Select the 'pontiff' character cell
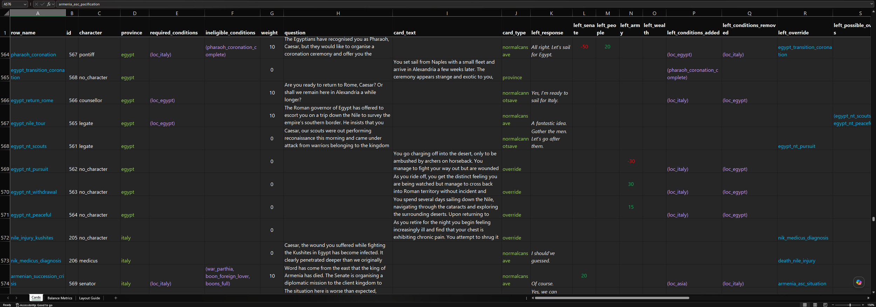The height and width of the screenshot is (307, 876). [x=99, y=47]
